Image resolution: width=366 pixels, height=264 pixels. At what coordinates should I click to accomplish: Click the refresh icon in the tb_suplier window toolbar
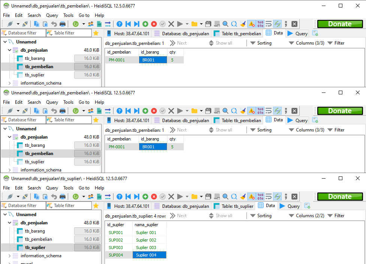76,197
